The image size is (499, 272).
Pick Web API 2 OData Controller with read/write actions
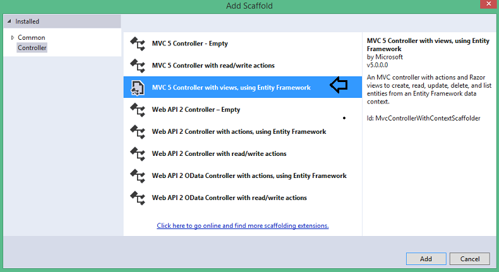pyautogui.click(x=229, y=198)
